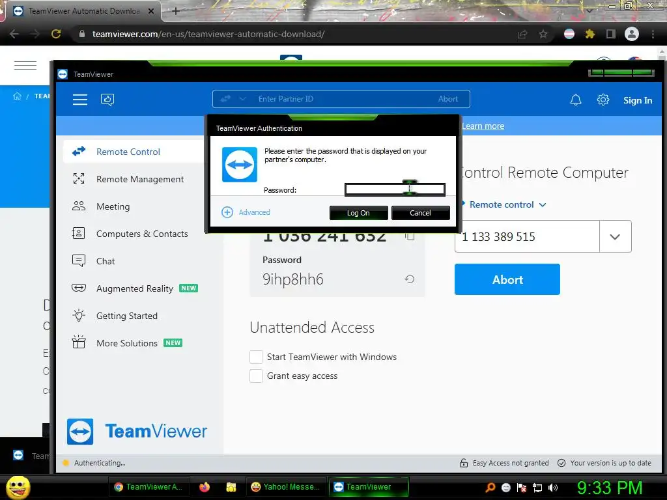Enable Start TeamViewer with Windows
This screenshot has width=667, height=500.
[256, 357]
